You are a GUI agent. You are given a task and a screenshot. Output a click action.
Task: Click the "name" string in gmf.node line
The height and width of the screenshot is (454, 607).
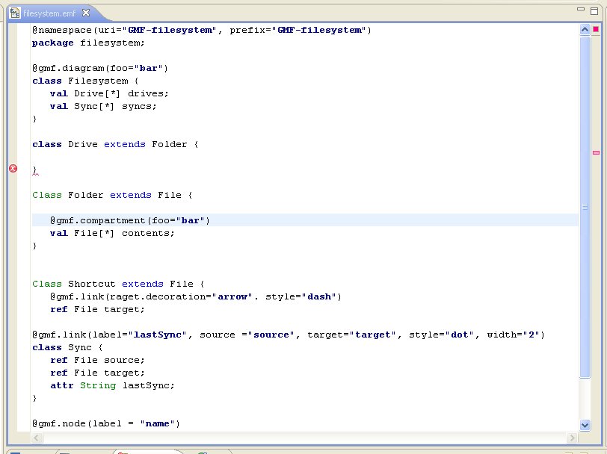157,423
